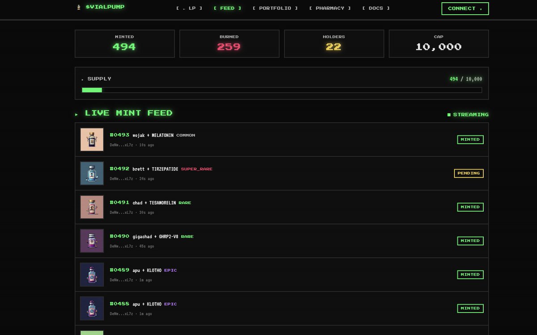This screenshot has width=537, height=335.
Task: Click token number #0491
Action: 119,202
